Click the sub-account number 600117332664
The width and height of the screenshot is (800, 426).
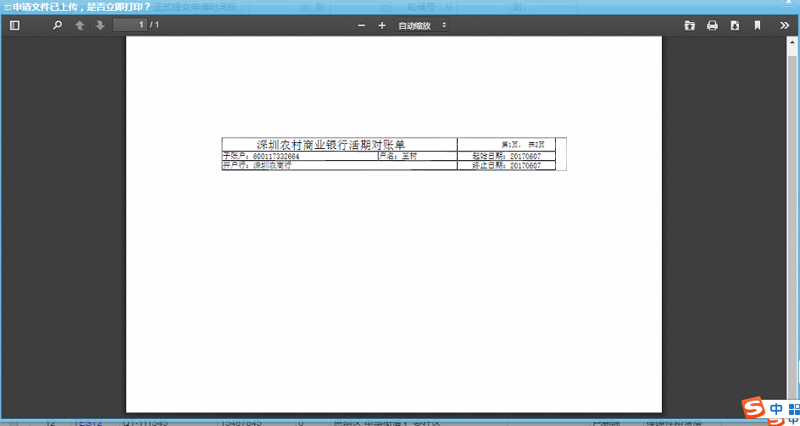tap(276, 156)
